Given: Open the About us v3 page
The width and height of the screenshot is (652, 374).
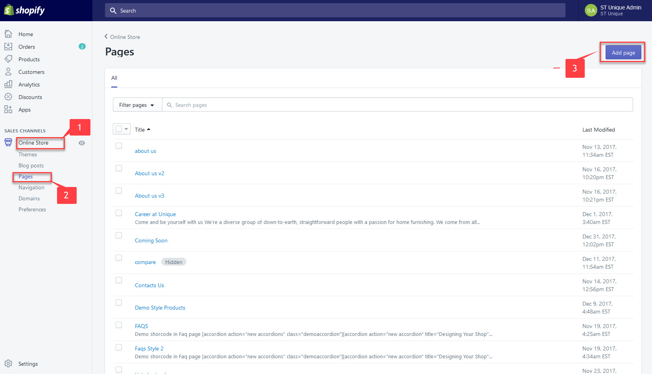Looking at the screenshot, I should (x=149, y=196).
